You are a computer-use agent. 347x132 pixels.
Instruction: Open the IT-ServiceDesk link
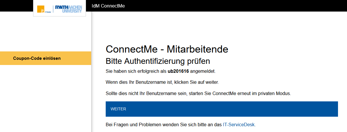239,125
